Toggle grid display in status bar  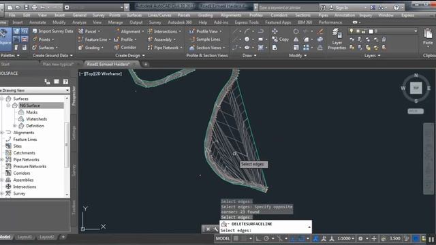pos(236,238)
